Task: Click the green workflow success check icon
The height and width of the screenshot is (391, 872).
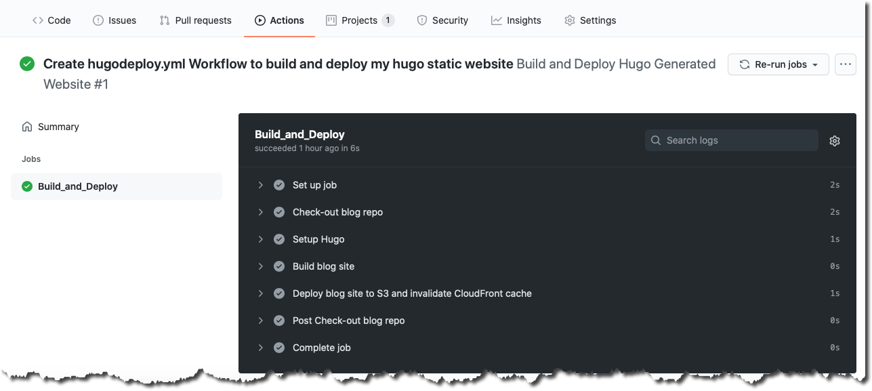Action: pyautogui.click(x=27, y=64)
